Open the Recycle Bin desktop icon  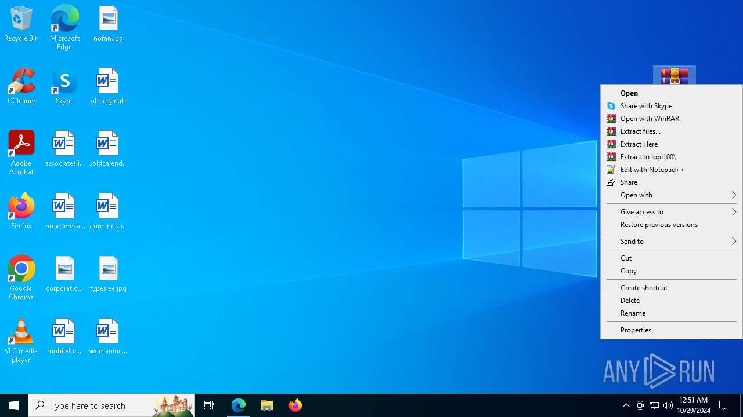[x=21, y=24]
